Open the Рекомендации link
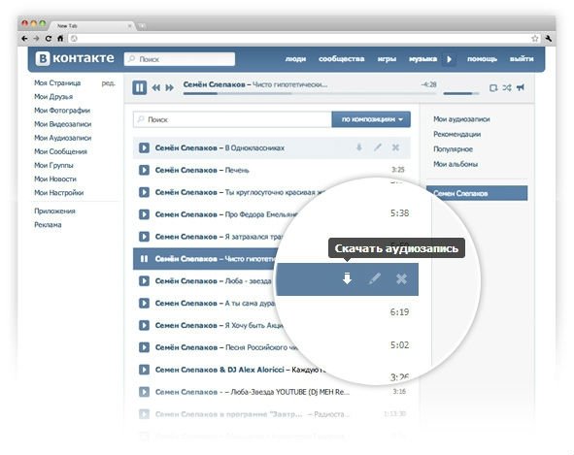 pos(456,134)
